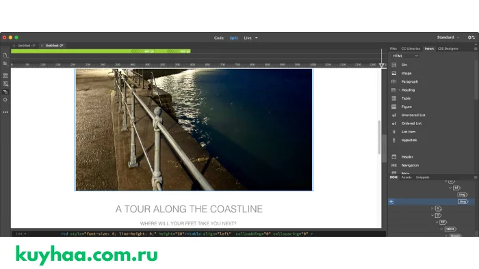Switch to Code view

point(219,38)
